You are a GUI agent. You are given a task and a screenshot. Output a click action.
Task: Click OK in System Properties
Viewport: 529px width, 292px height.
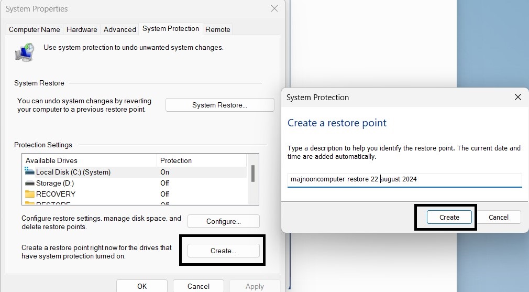[x=142, y=286]
